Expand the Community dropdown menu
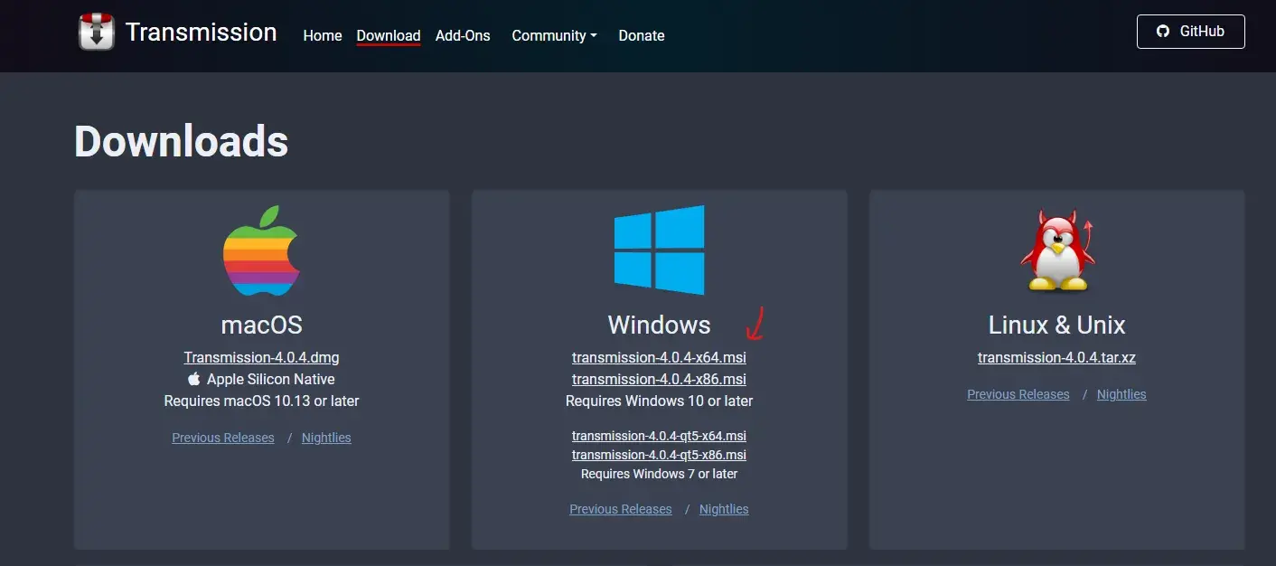1276x566 pixels. [x=554, y=36]
